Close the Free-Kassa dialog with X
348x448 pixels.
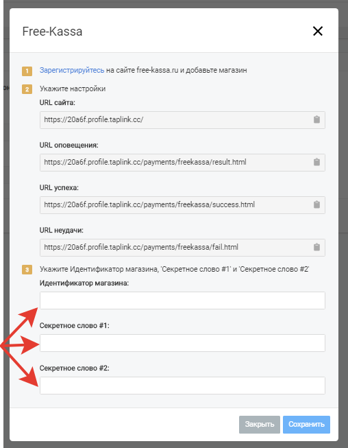click(x=318, y=31)
